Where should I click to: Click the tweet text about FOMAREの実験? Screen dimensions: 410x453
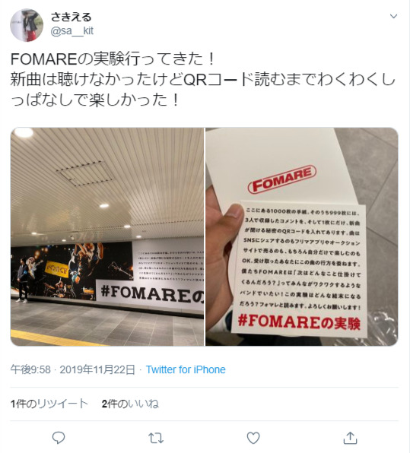[x=202, y=80]
